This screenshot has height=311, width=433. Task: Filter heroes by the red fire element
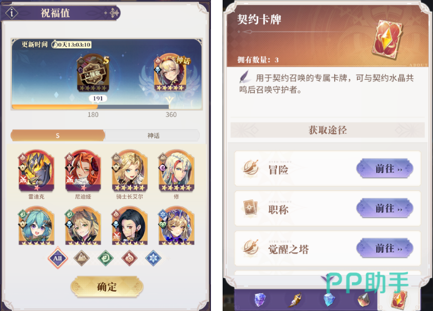129,258
